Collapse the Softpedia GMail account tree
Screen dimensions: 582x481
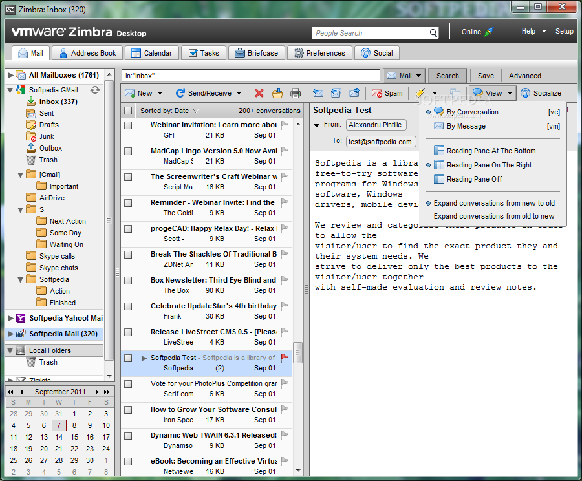10,91
